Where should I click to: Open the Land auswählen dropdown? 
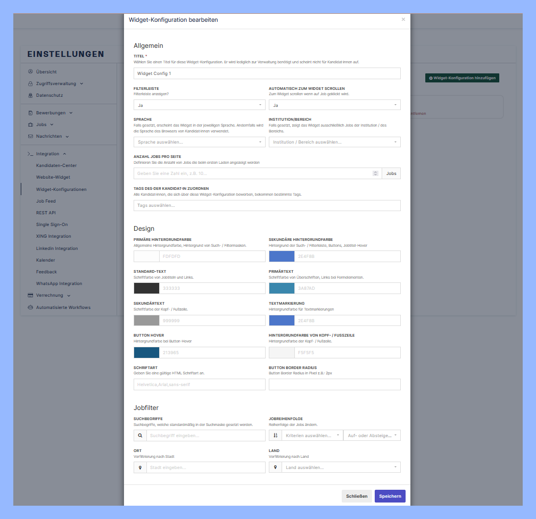pyautogui.click(x=341, y=467)
